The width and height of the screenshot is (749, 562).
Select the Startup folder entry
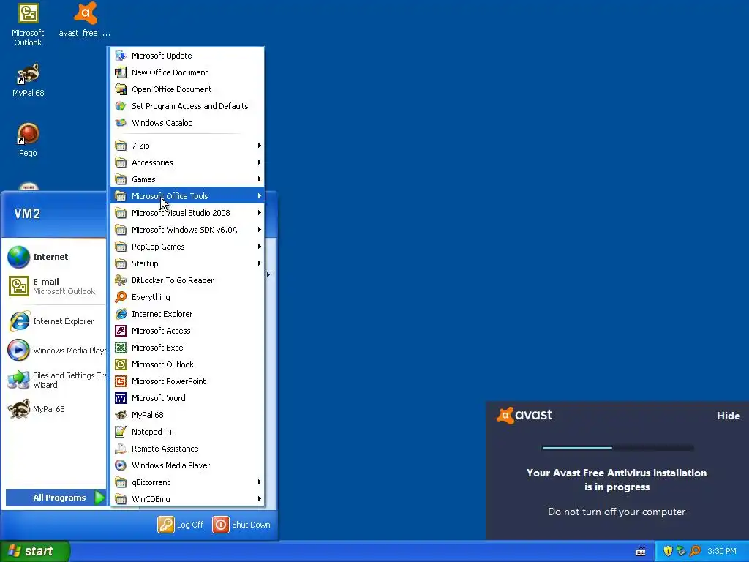[187, 263]
